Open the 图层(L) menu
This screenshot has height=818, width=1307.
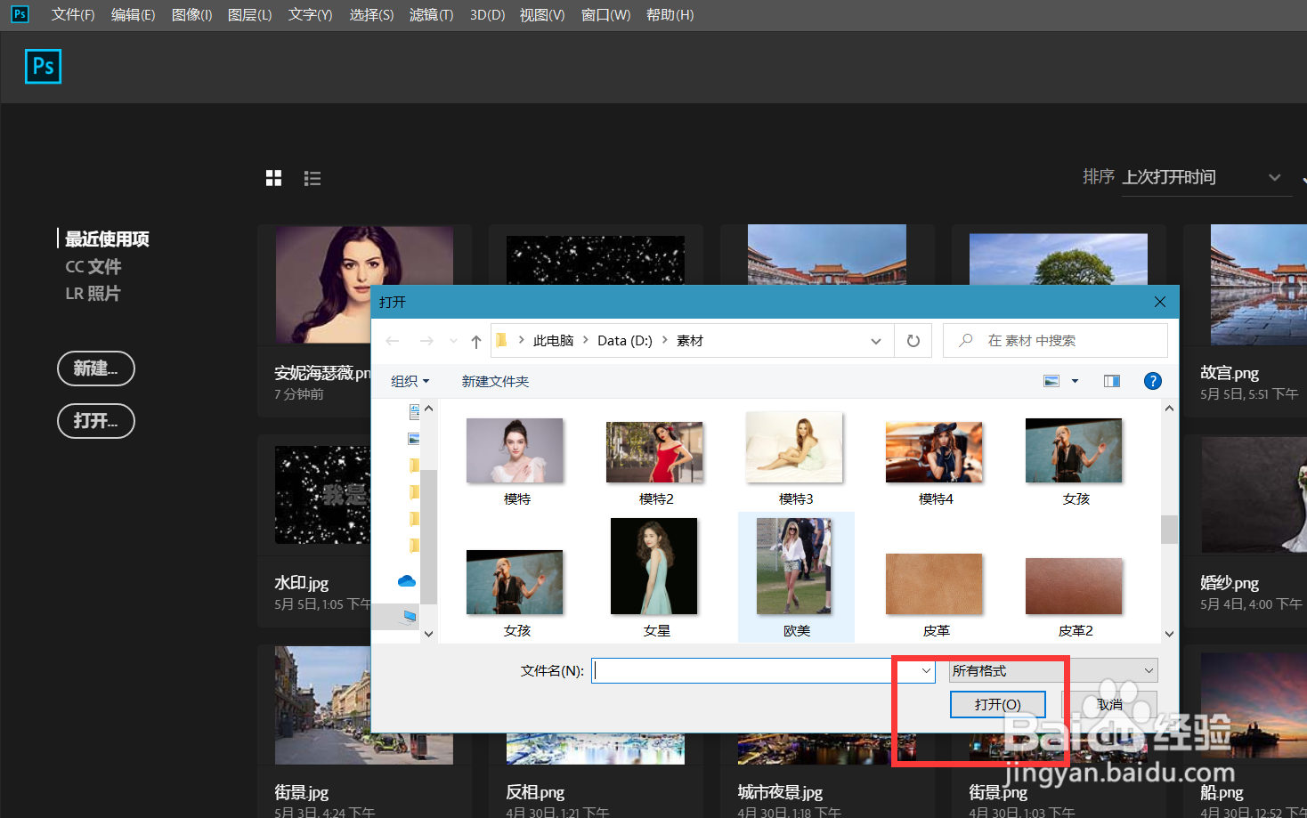(x=249, y=15)
